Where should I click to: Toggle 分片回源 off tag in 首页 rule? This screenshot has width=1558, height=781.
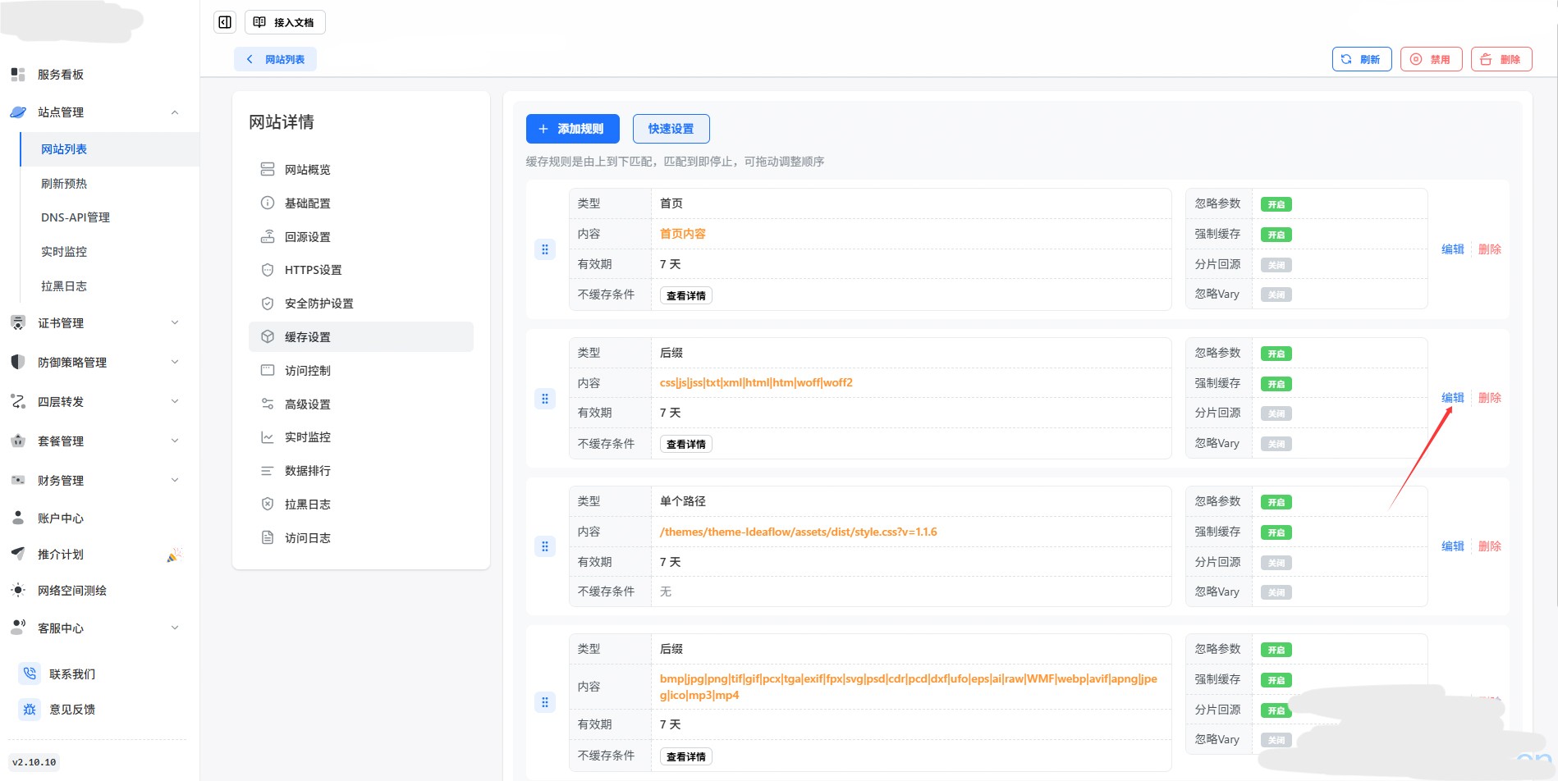[1276, 265]
